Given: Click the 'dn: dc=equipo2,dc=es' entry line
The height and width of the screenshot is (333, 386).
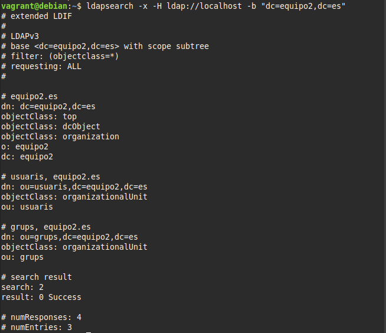Looking at the screenshot, I should point(48,106).
